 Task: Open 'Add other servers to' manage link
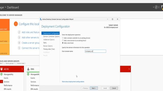(30, 38)
